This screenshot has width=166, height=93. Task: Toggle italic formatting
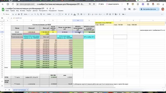69,14
